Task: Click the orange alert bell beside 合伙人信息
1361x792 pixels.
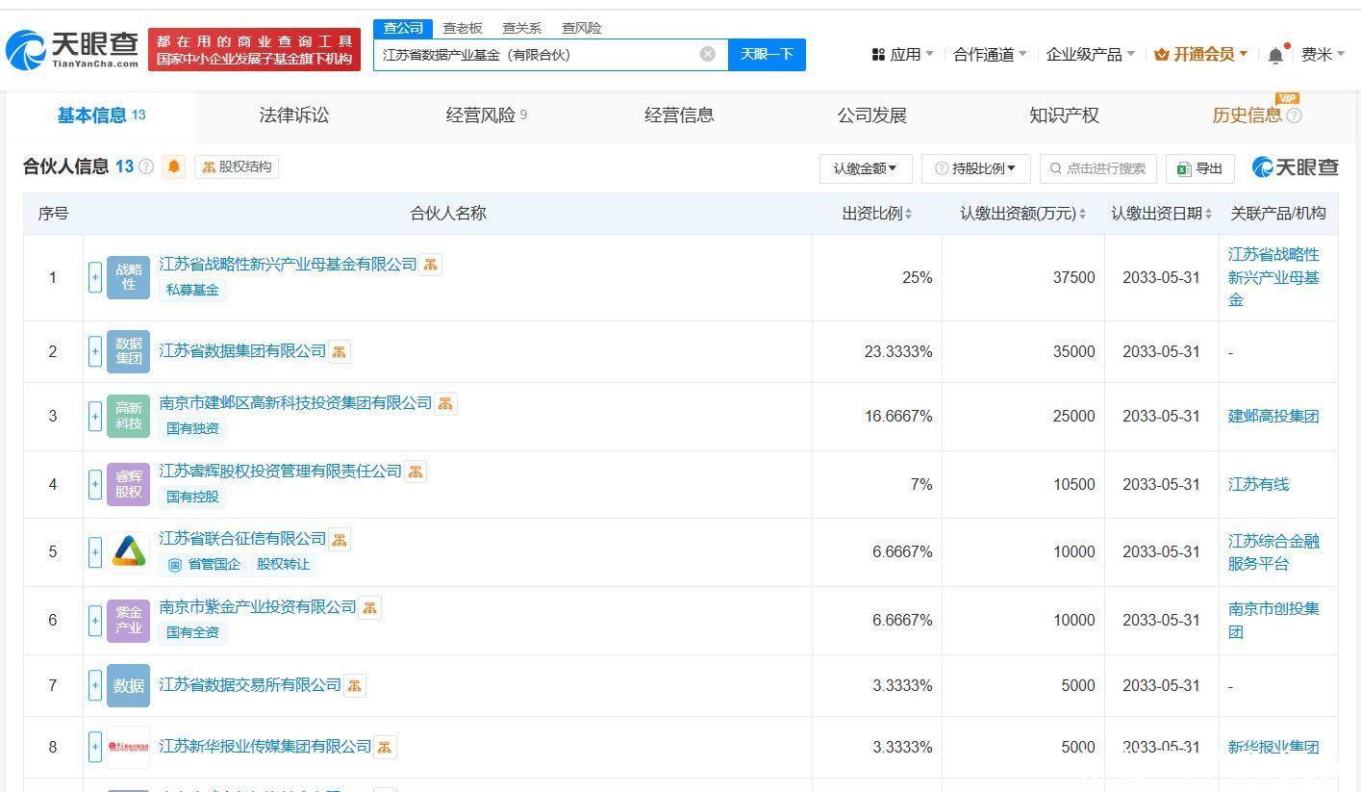Action: [x=174, y=166]
